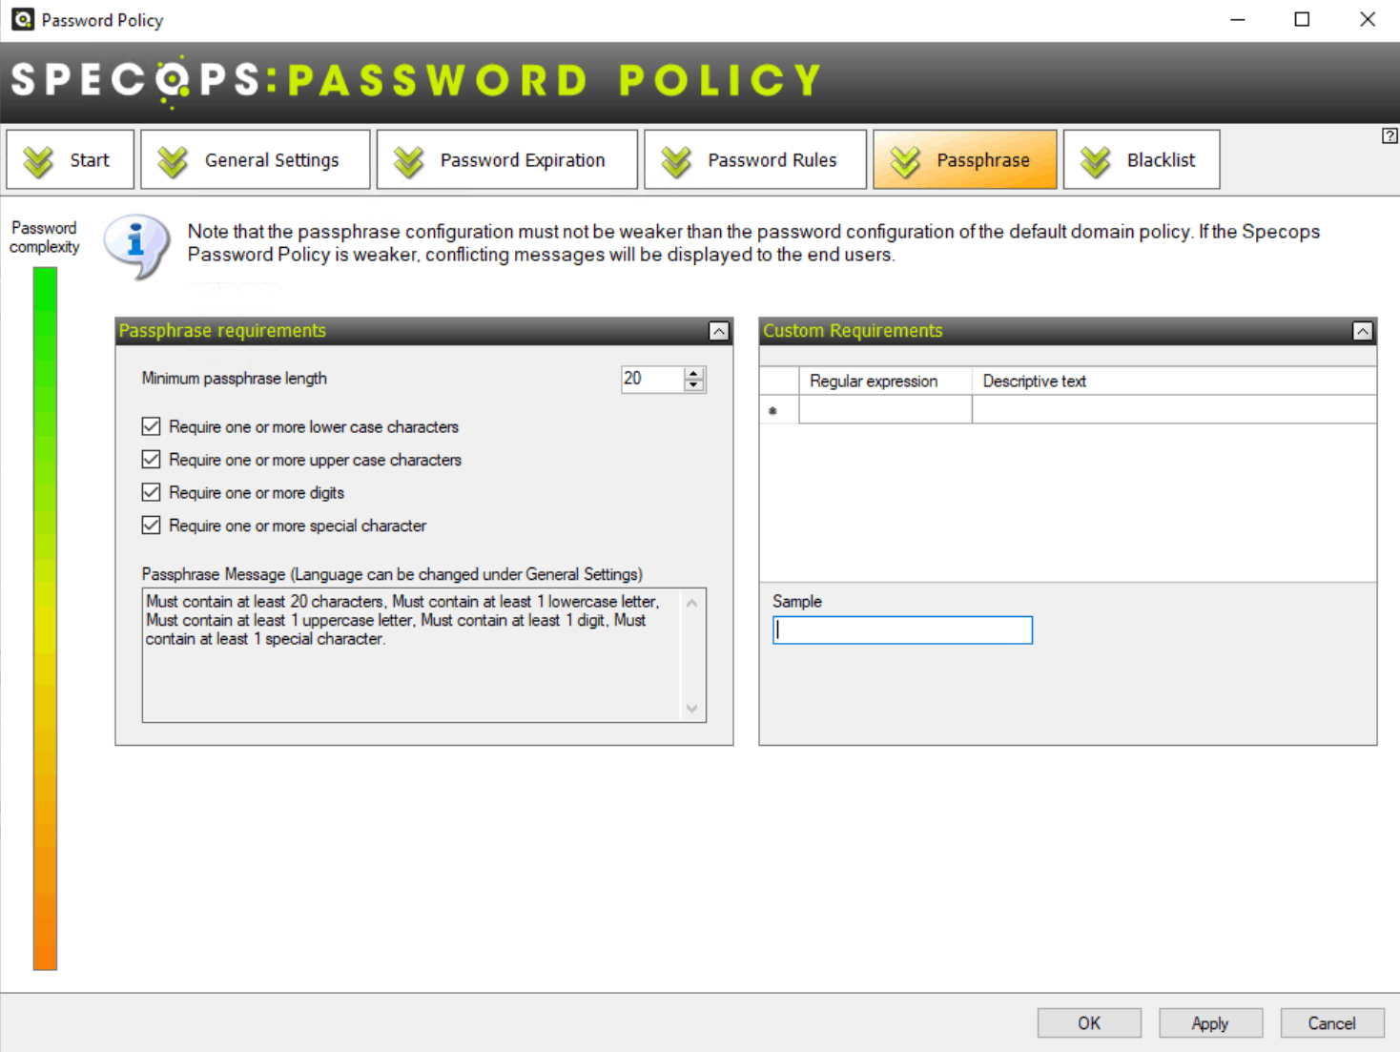Select the Passphrase tab
Viewport: 1400px width, 1052px height.
965,159
